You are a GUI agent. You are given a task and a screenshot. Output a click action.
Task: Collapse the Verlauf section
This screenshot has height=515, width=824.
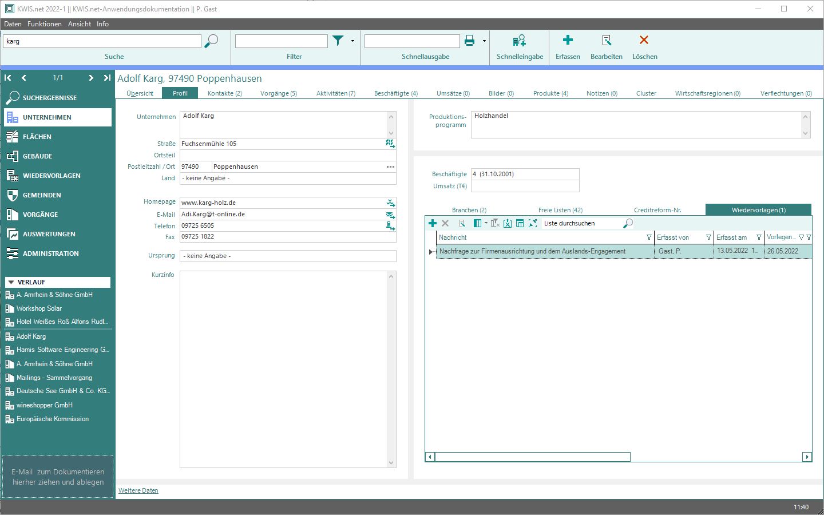pos(11,282)
